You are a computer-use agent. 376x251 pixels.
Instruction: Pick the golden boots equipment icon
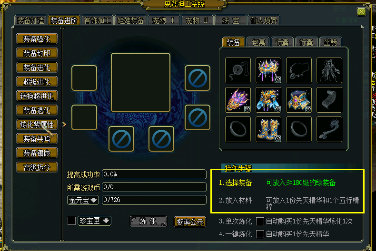(x=268, y=129)
